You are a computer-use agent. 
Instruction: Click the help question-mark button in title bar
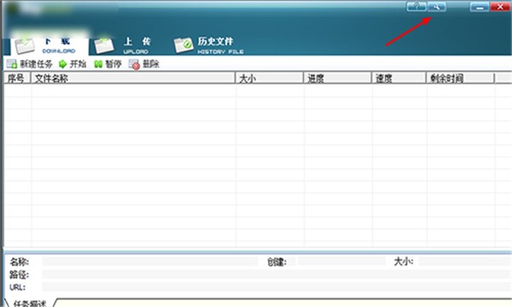pos(416,7)
